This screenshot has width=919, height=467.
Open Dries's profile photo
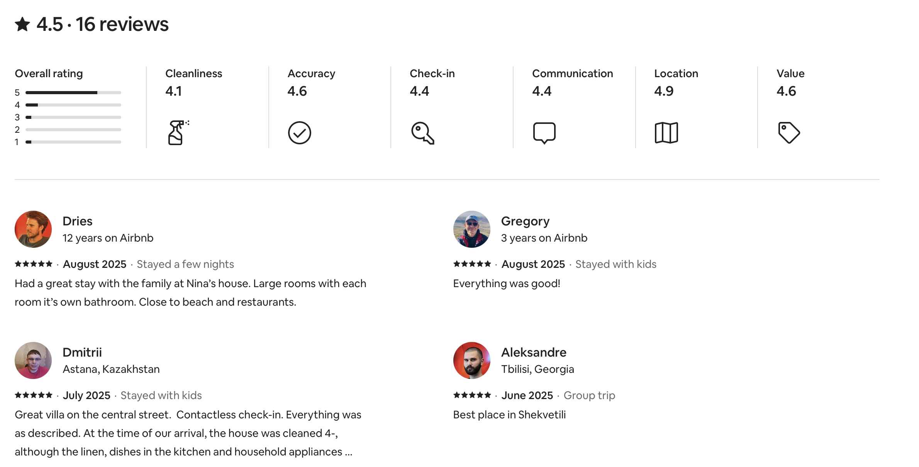tap(33, 229)
